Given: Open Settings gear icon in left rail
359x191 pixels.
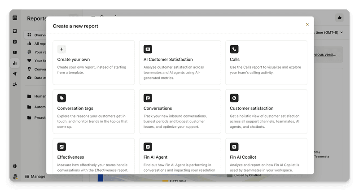Looking at the screenshot, I should coord(15,166).
